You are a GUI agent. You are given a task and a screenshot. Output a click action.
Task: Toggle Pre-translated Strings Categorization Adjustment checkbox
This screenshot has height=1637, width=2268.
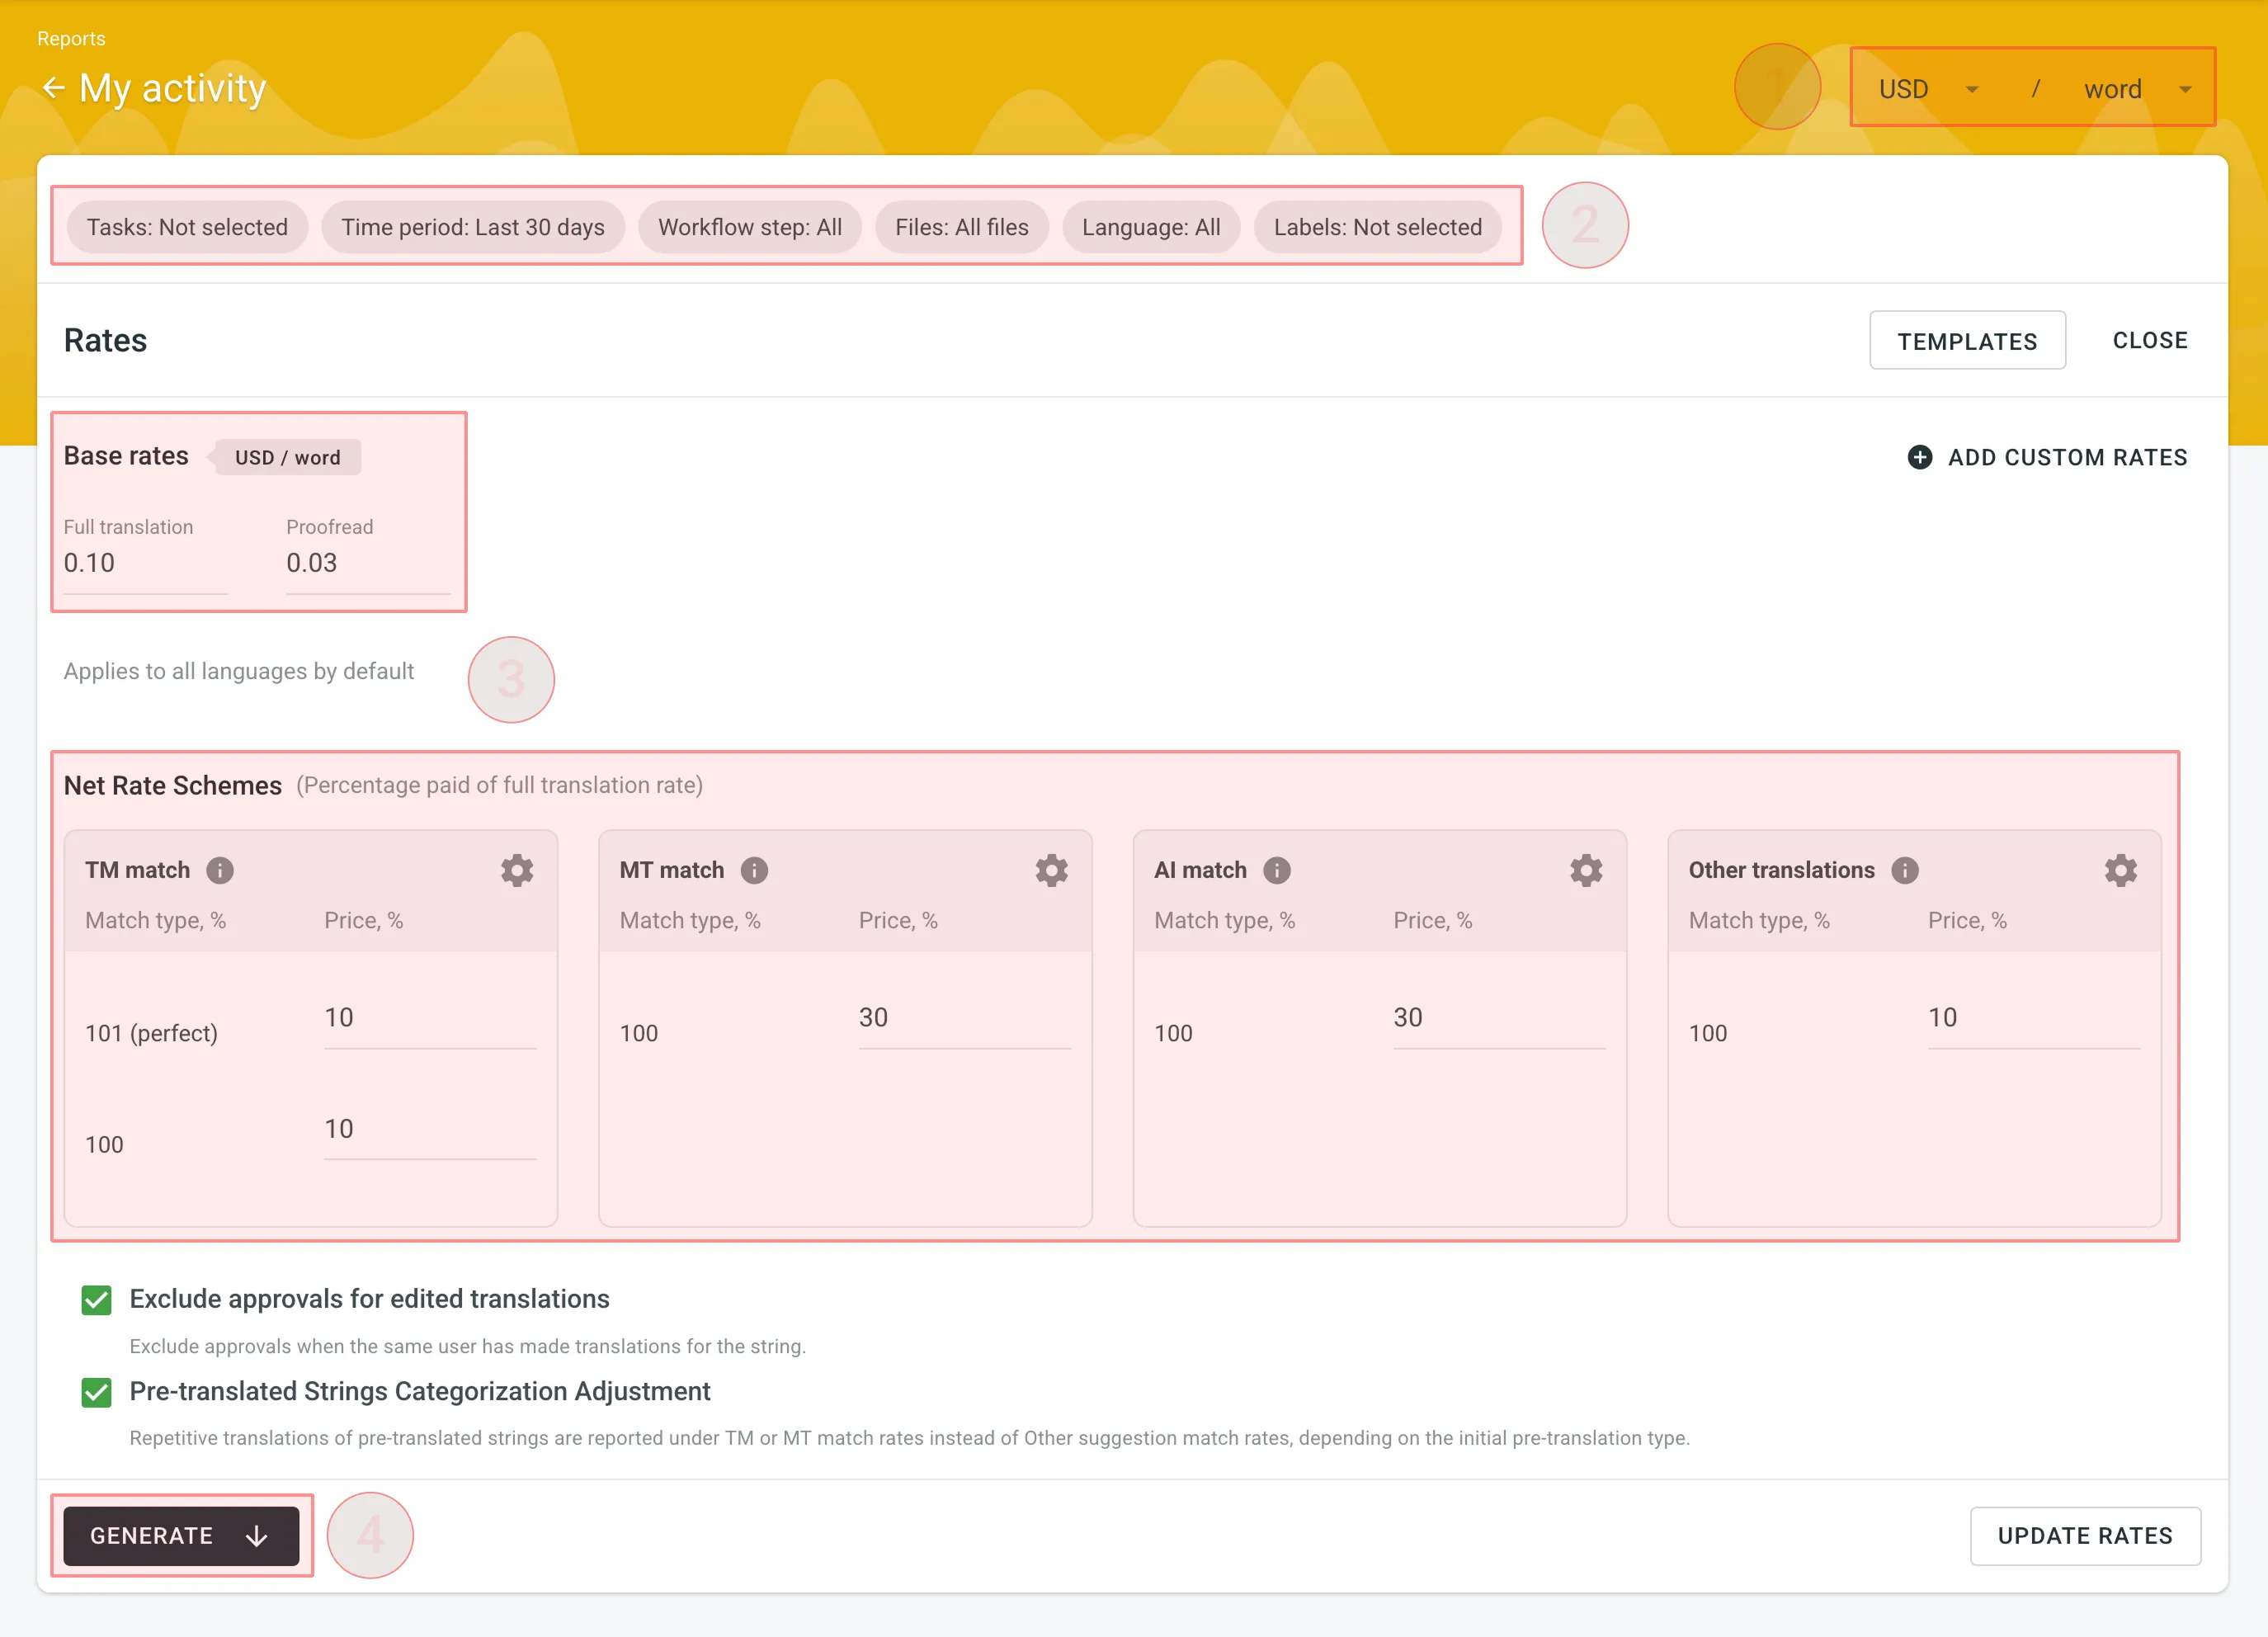(x=97, y=1392)
